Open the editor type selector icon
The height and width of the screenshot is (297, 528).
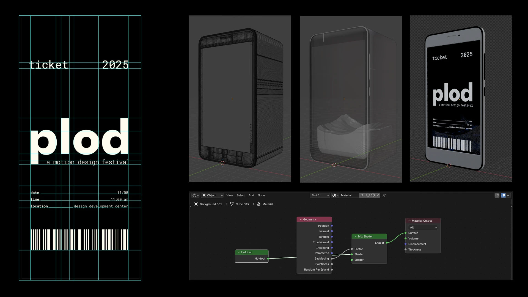click(195, 195)
